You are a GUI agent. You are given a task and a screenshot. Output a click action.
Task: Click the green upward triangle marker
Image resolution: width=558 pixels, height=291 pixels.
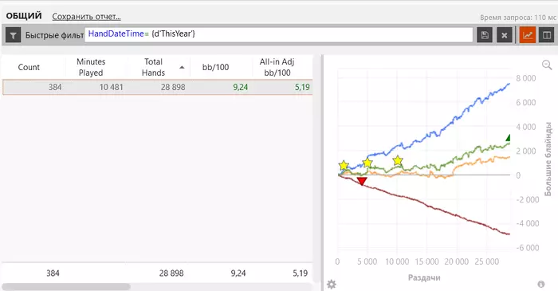509,138
